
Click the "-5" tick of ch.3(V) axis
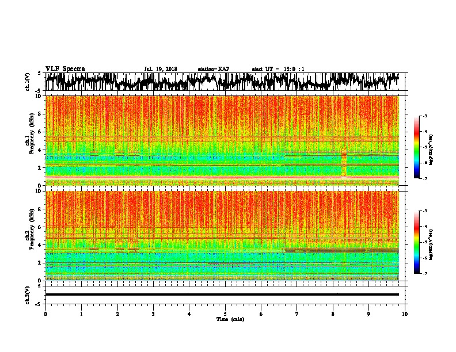click(39, 304)
